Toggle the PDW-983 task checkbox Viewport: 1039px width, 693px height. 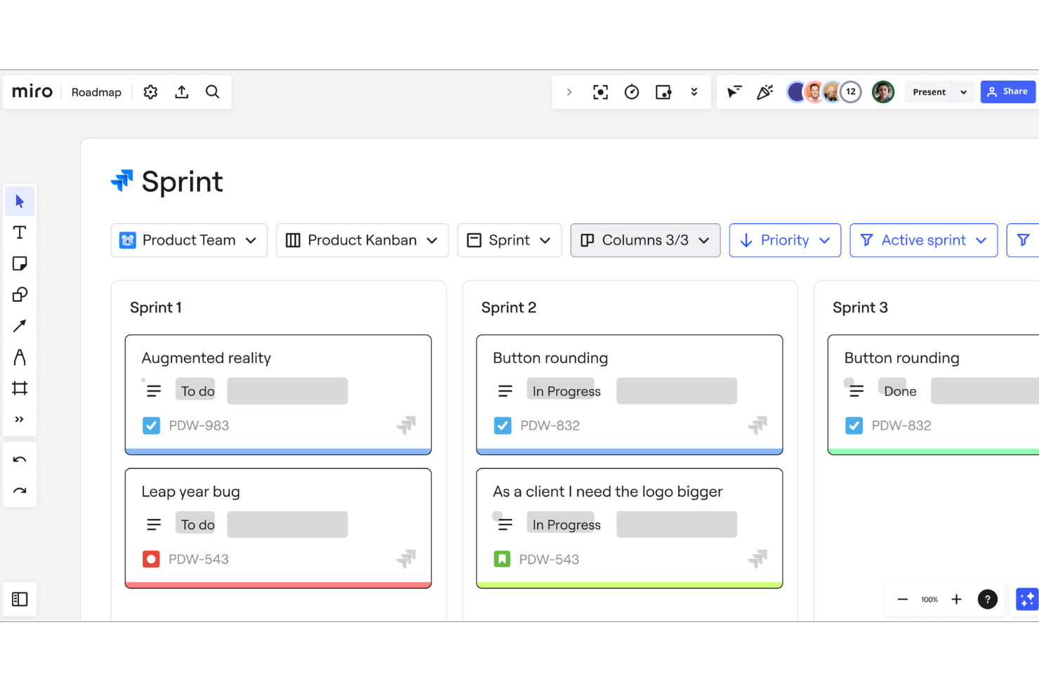coord(151,425)
